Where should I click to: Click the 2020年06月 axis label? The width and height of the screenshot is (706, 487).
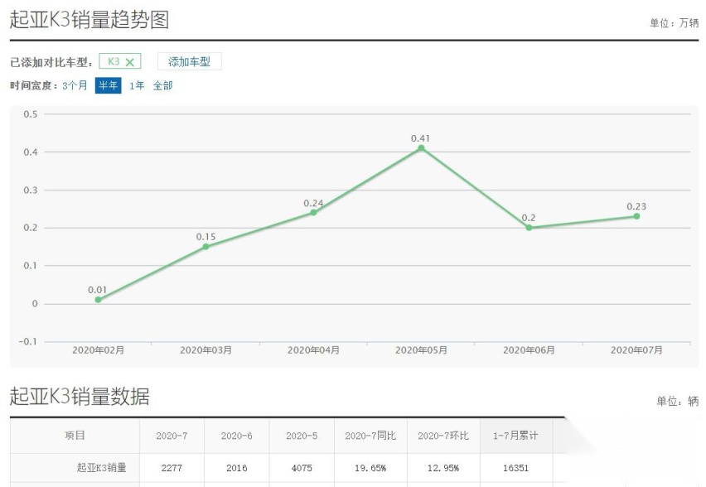529,350
